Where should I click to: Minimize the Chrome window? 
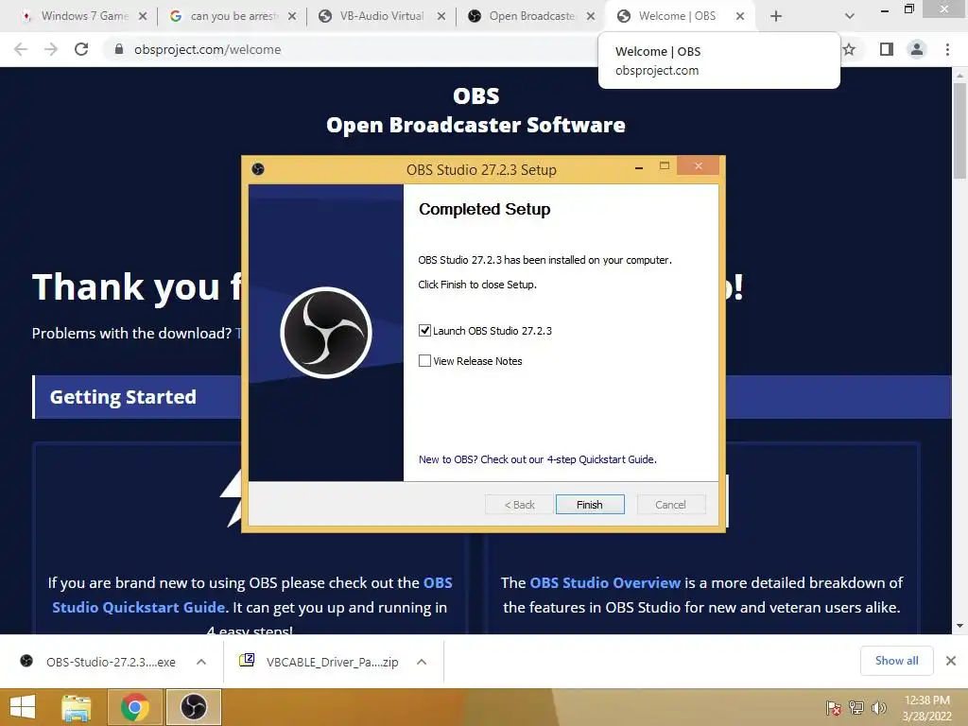pos(885,9)
